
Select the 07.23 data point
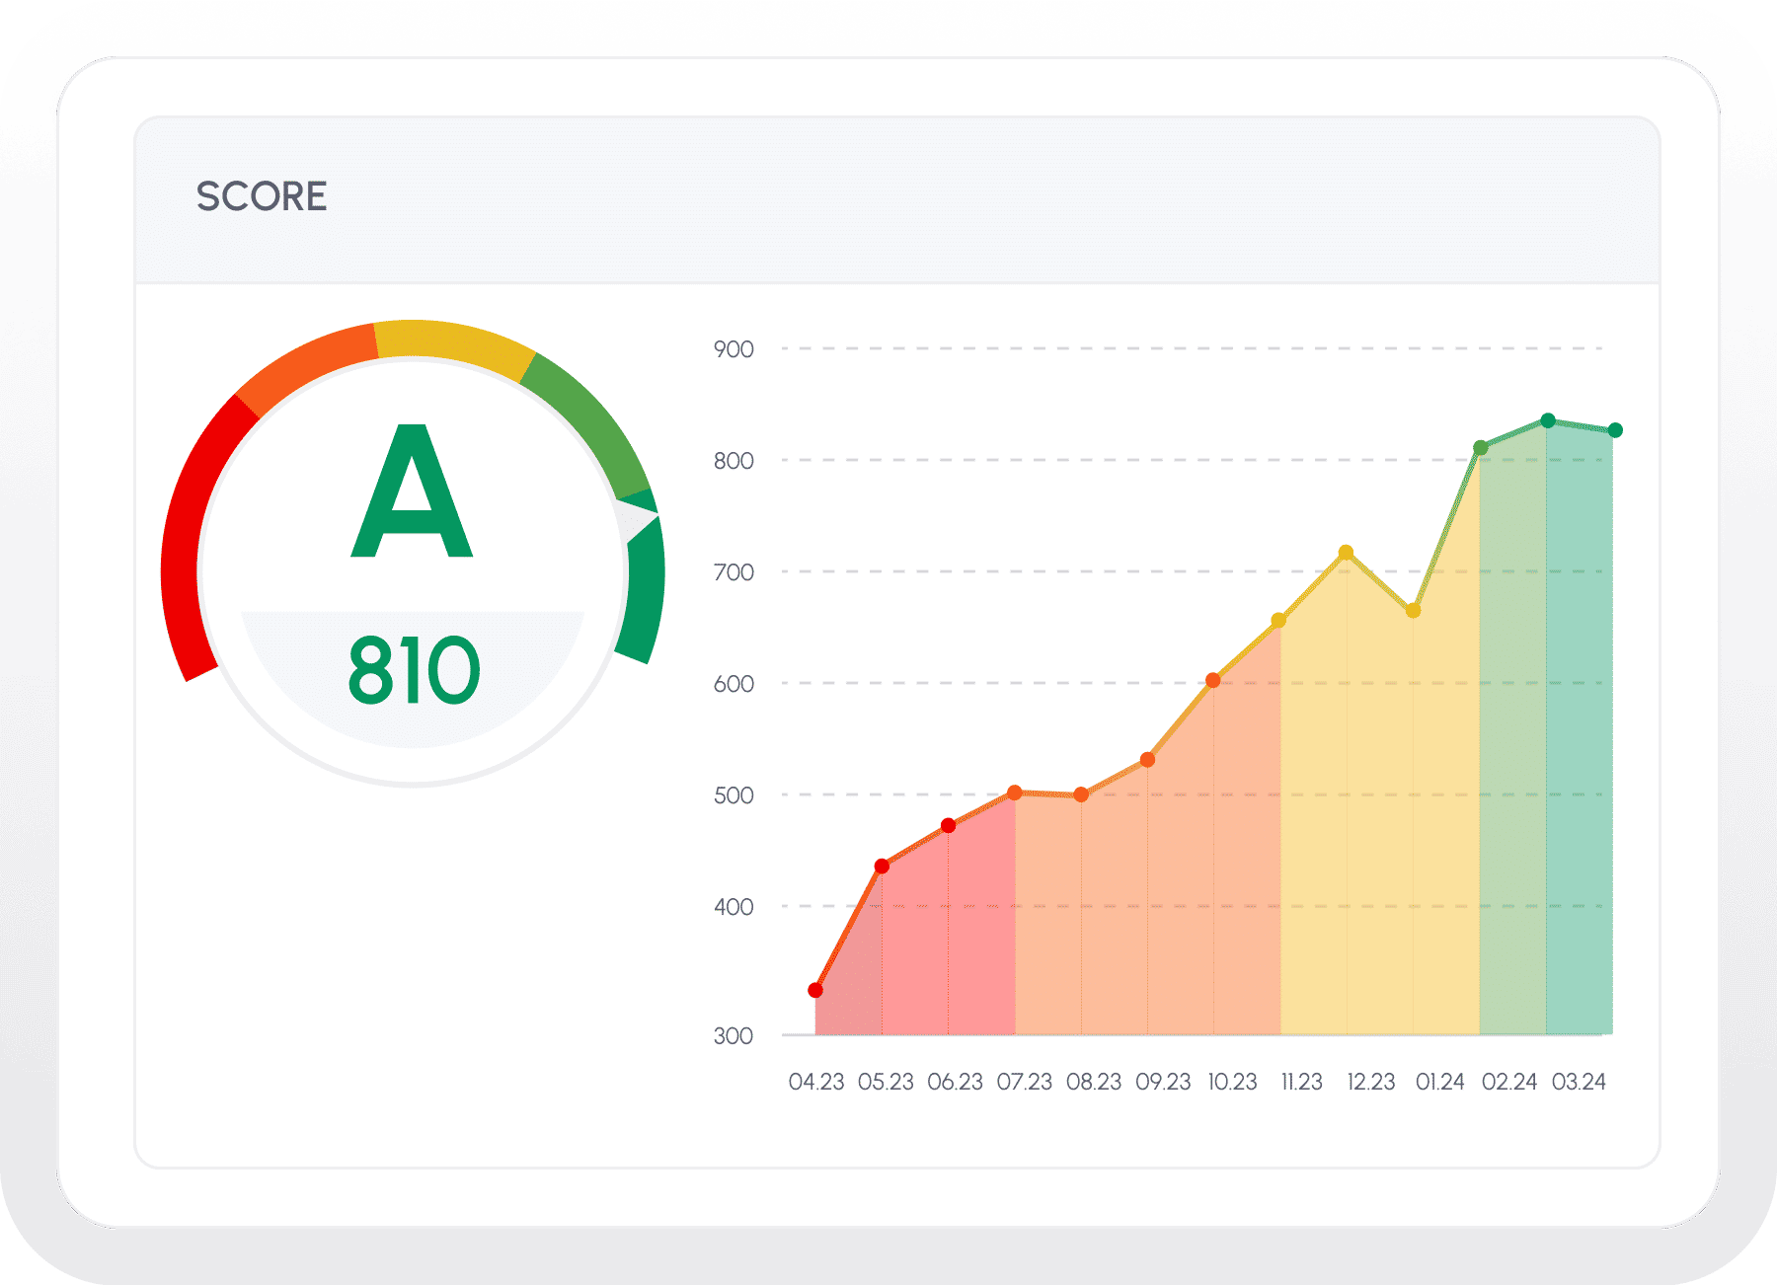click(1015, 793)
